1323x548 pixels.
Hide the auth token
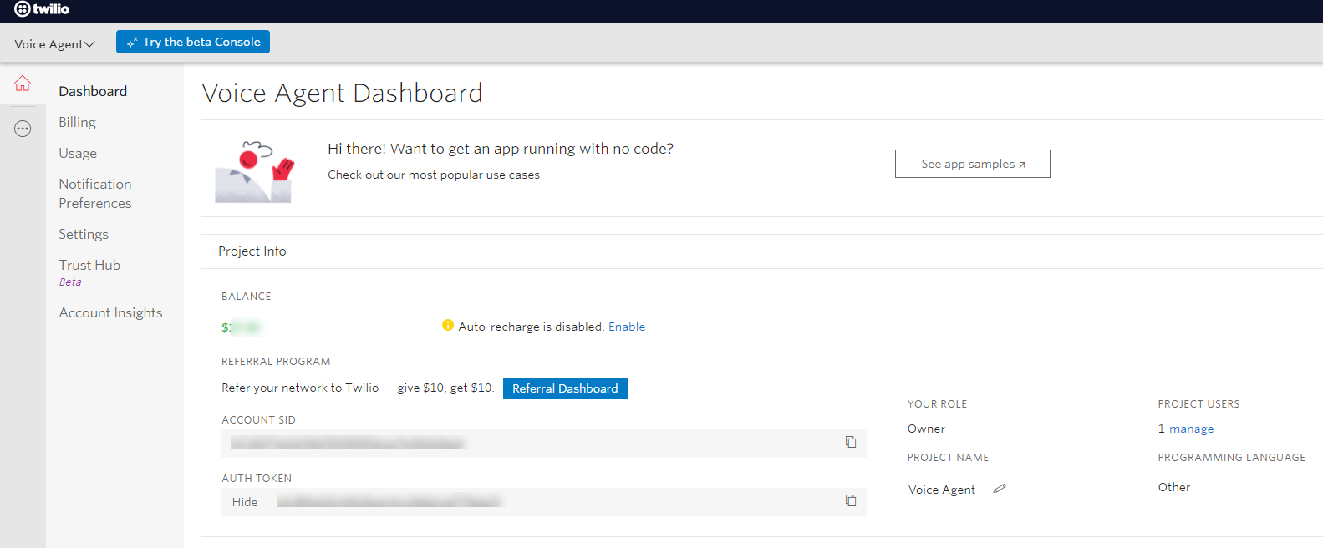click(245, 502)
